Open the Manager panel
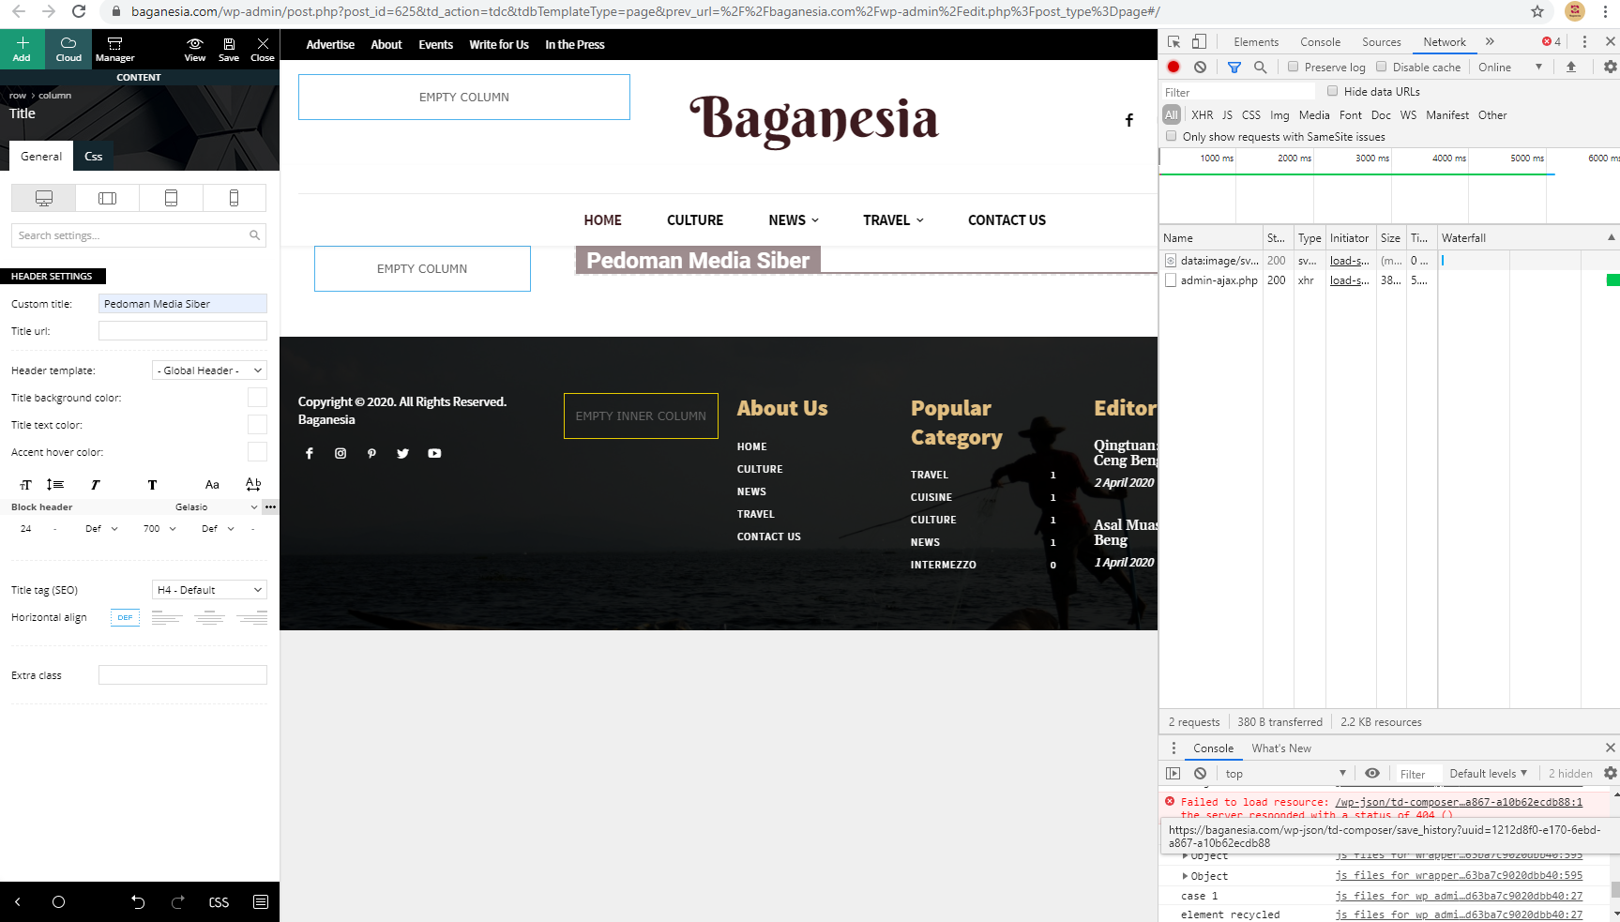The width and height of the screenshot is (1620, 922). 114,49
